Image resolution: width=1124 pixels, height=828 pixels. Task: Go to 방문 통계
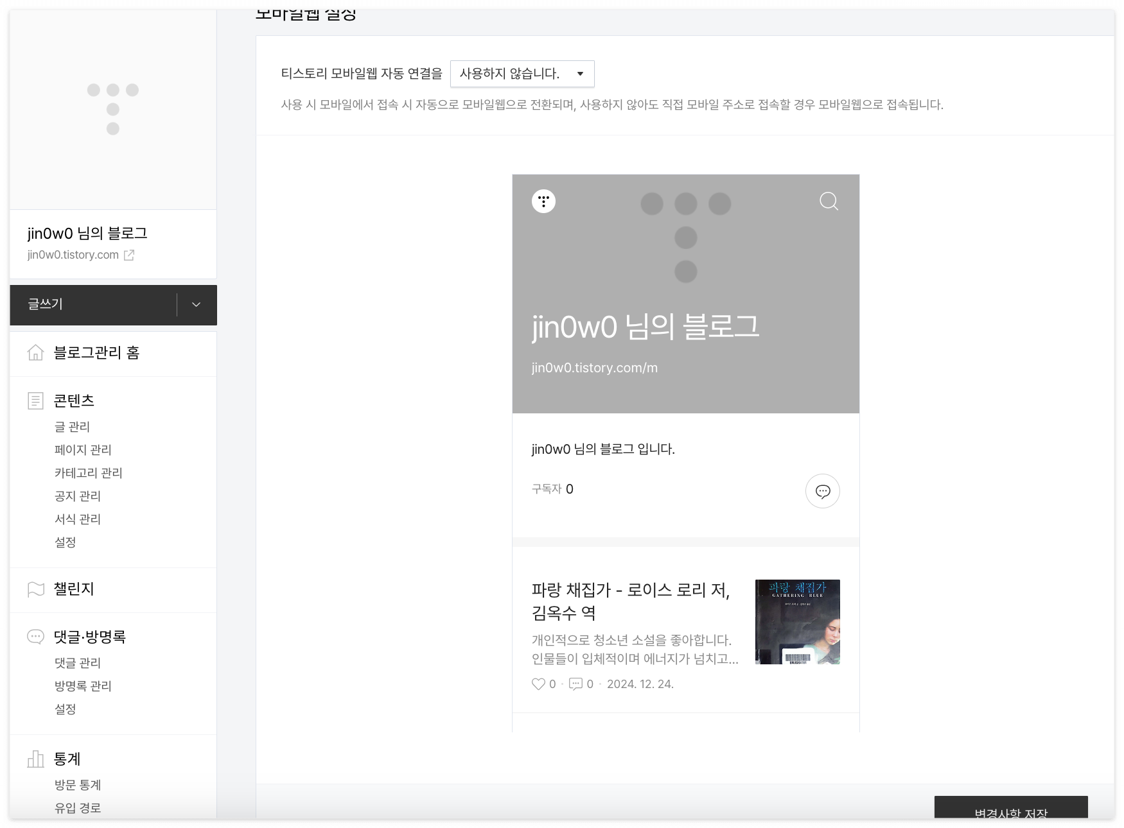pos(78,785)
